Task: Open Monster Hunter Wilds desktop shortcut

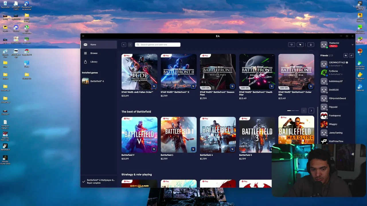Action: pyautogui.click(x=5, y=160)
